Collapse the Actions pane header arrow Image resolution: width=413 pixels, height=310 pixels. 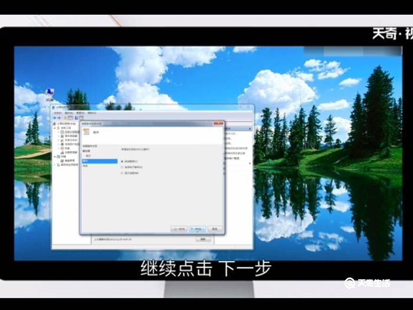[250, 129]
